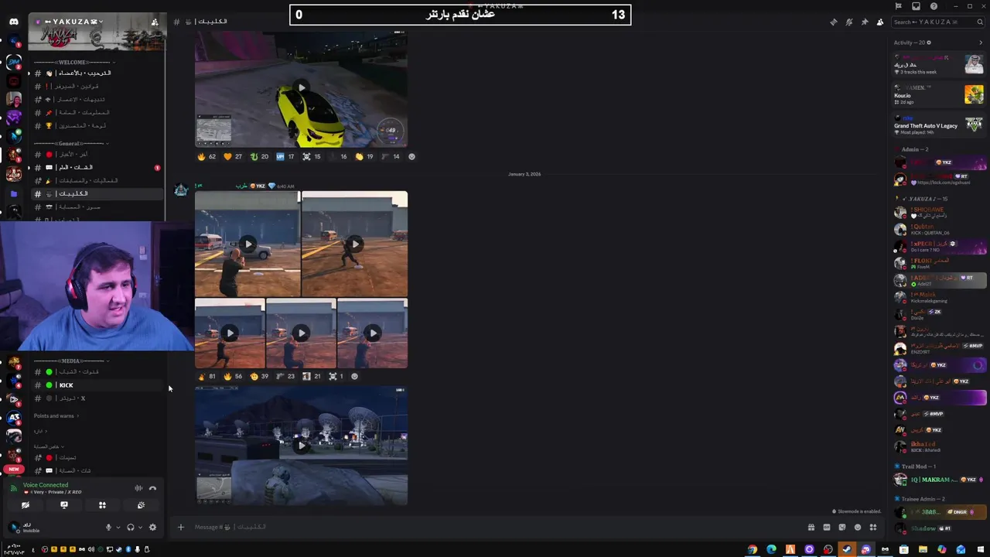Open server folder icon in server list
The width and height of the screenshot is (990, 557).
click(14, 194)
